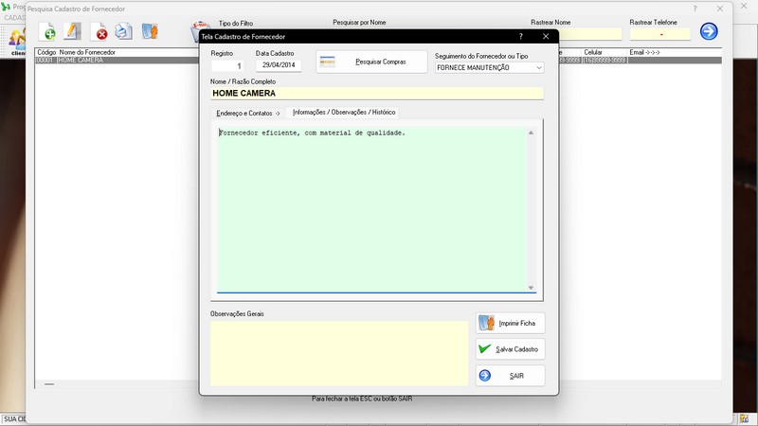Screen dimensions: 758x426
Task: Click the help question mark in dialog title bar
Action: (520, 36)
